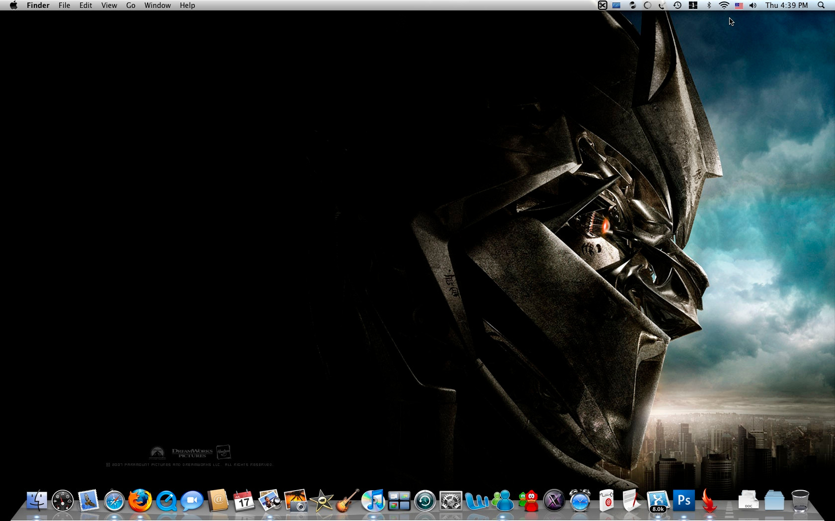Open the Mail stamp icon
The height and width of the screenshot is (521, 835).
(88, 501)
